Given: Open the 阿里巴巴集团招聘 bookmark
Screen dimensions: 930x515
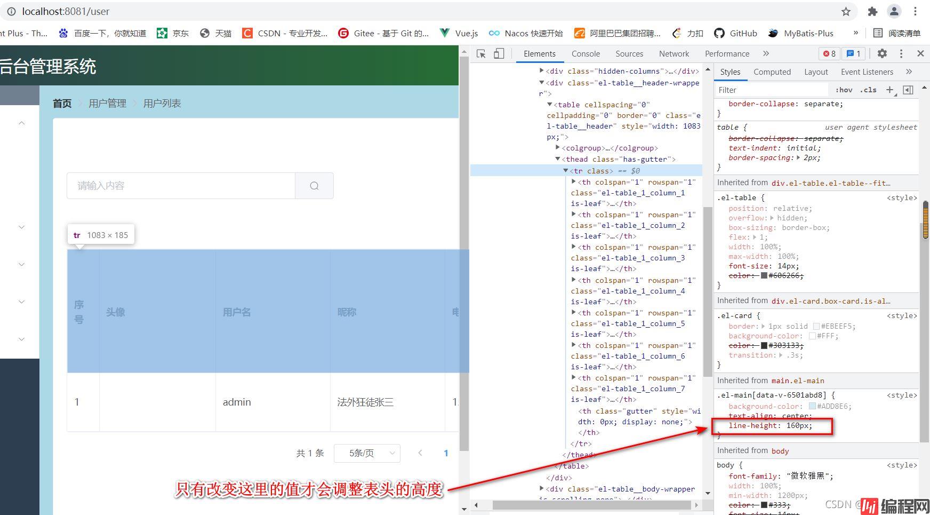Looking at the screenshot, I should (617, 33).
